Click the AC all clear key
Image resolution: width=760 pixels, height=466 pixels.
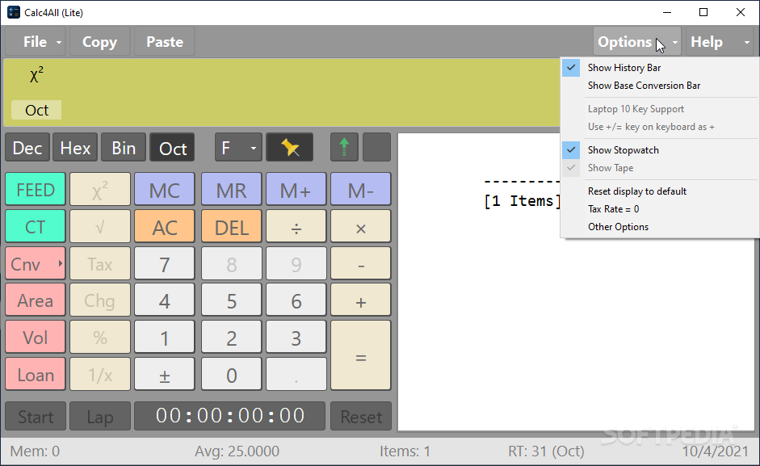pyautogui.click(x=165, y=226)
